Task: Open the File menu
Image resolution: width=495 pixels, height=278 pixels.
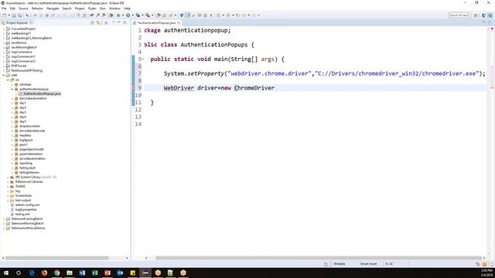Action: [4, 8]
